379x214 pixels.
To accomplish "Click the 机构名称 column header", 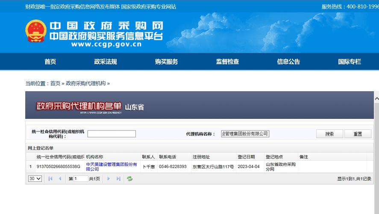I will [x=94, y=157].
